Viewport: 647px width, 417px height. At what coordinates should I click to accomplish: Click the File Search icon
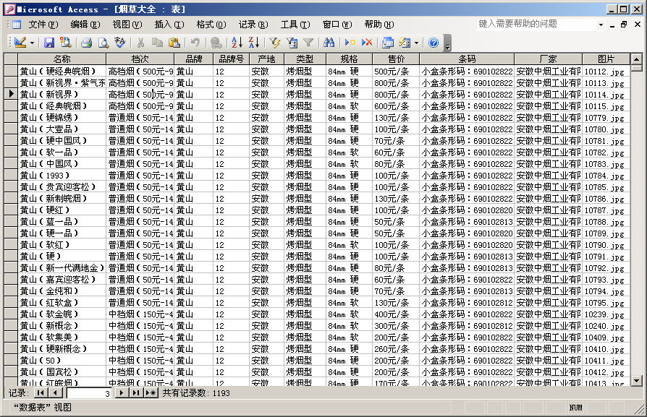65,42
